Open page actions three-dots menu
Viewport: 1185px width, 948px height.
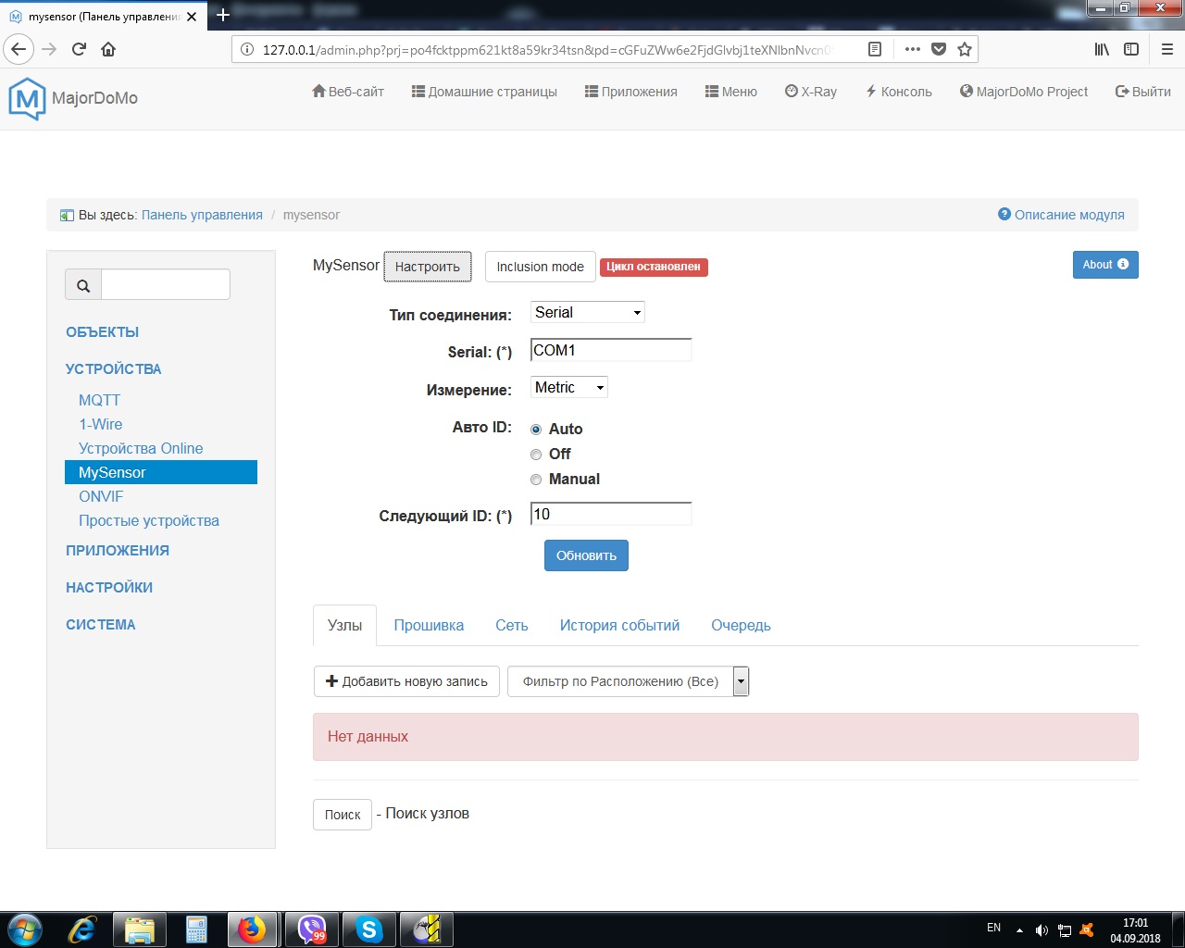click(x=913, y=49)
